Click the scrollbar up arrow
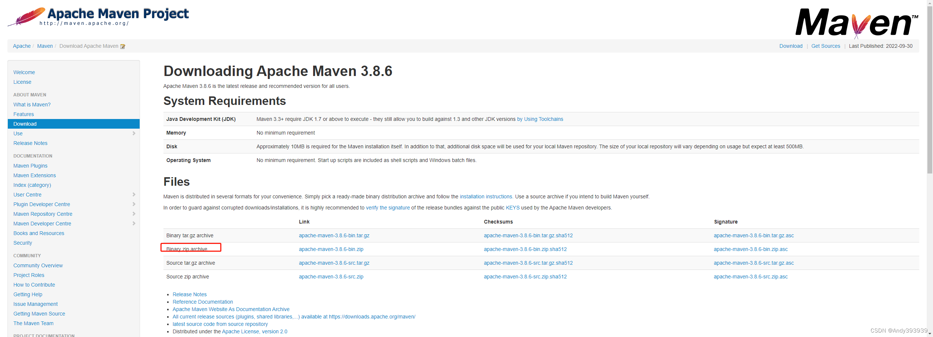Screen dimensions: 933x337 pos(930,3)
